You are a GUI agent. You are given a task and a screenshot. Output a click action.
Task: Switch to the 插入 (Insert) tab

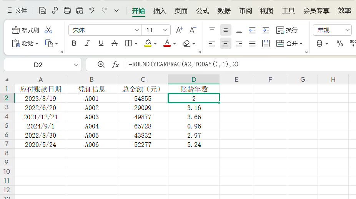[x=160, y=11]
